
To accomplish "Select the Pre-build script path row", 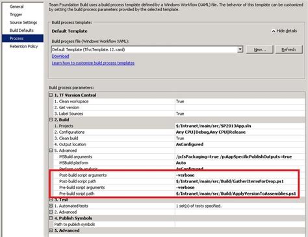I will (x=179, y=193).
